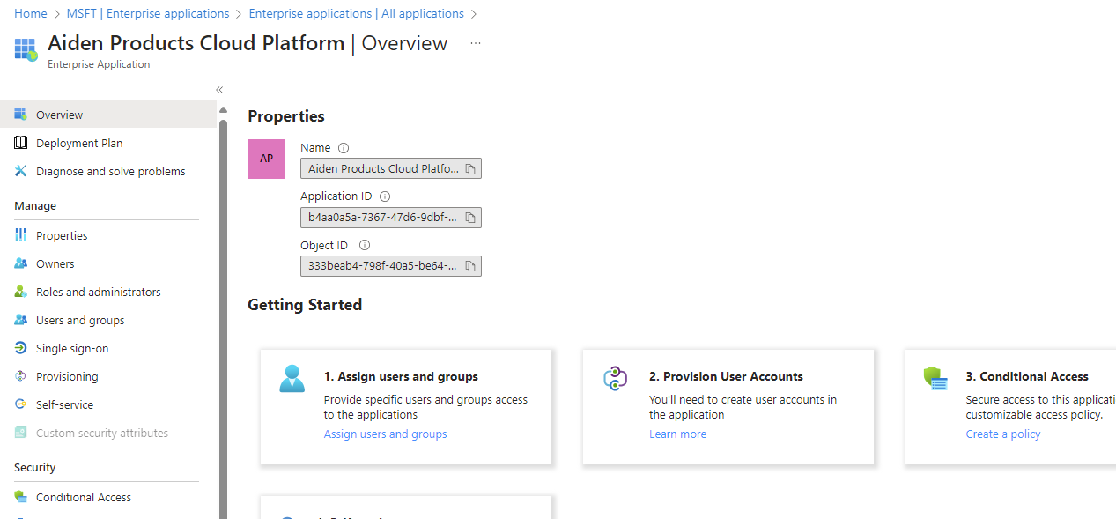Follow the Learn more link
1116x519 pixels.
677,434
